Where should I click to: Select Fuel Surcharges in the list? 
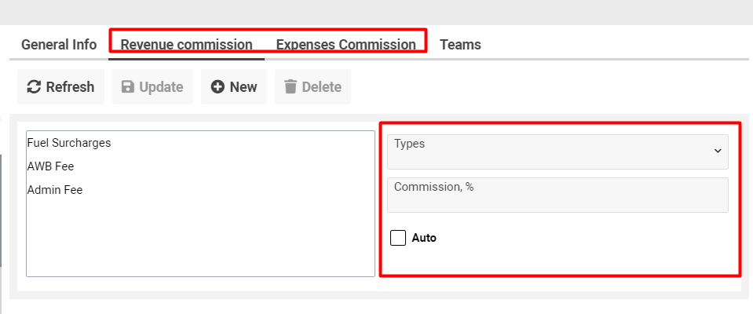pos(69,143)
